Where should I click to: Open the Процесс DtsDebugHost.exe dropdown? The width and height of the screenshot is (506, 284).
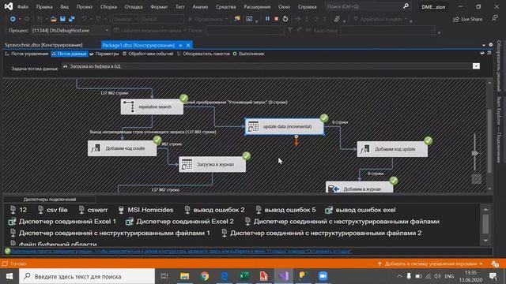(70, 30)
